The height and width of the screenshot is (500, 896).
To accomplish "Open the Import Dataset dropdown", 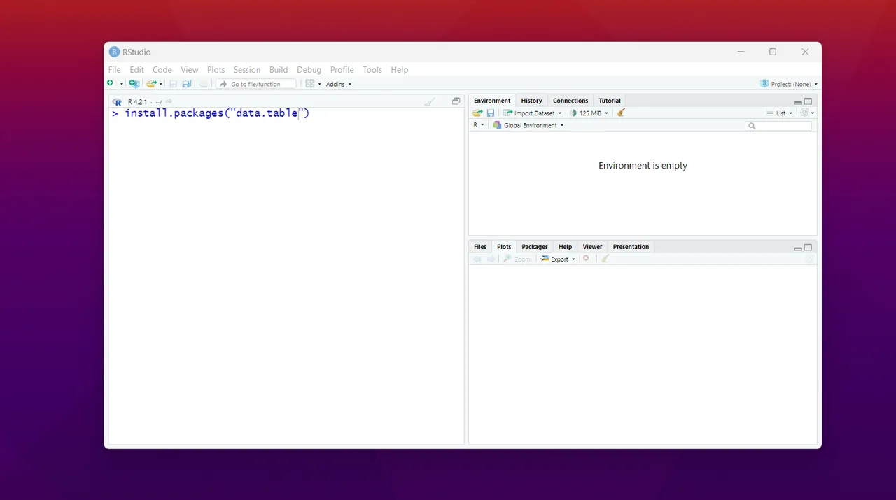I will (x=533, y=113).
